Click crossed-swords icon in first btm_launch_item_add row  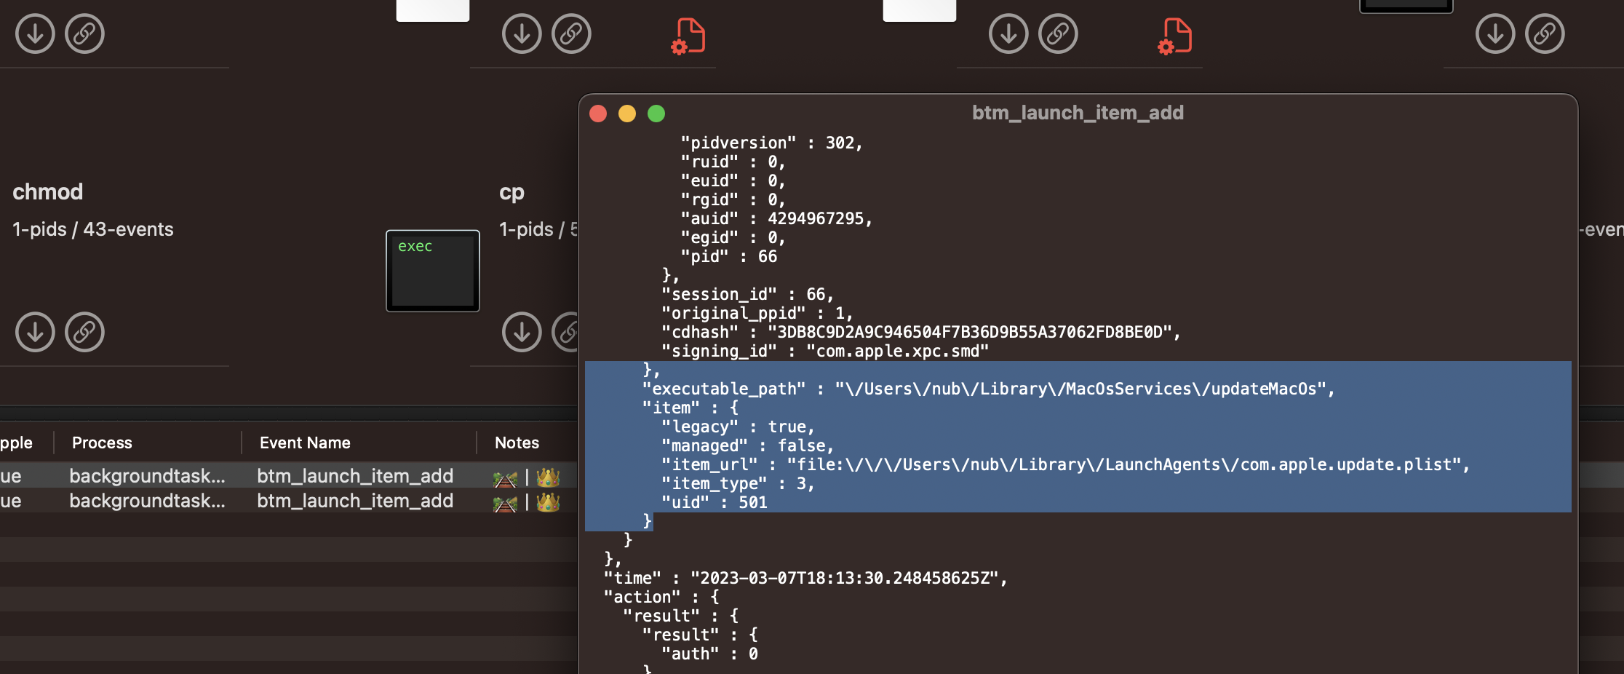505,478
